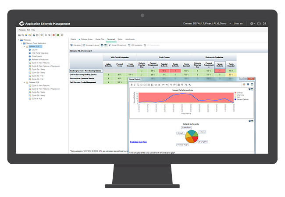Click the logout icon in header

click(265, 24)
